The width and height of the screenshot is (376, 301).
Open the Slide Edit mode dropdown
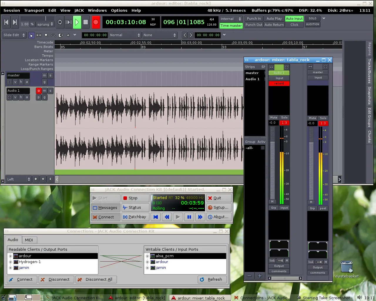(x=14, y=35)
